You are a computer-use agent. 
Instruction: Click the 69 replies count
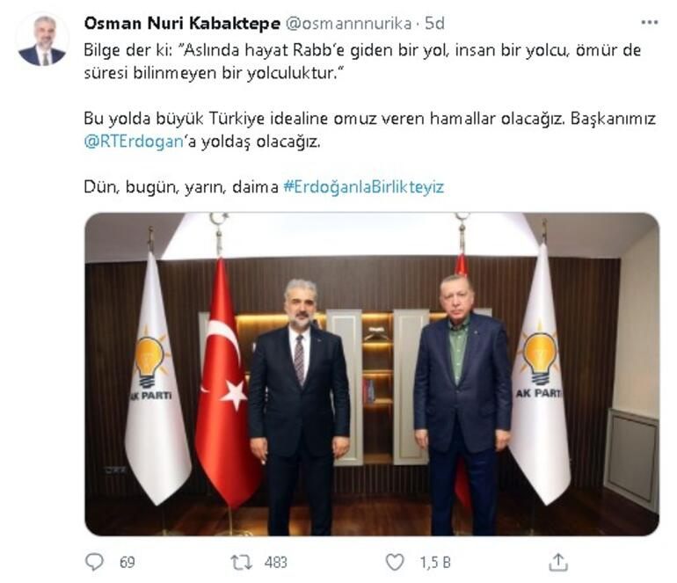[127, 562]
